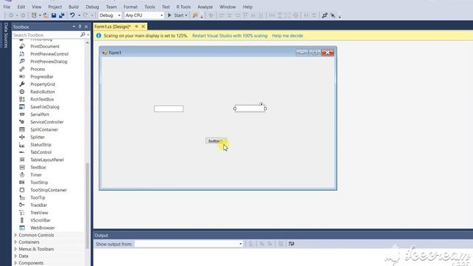
Task: Open the toolbar overflow options arrow
Action: point(340,16)
